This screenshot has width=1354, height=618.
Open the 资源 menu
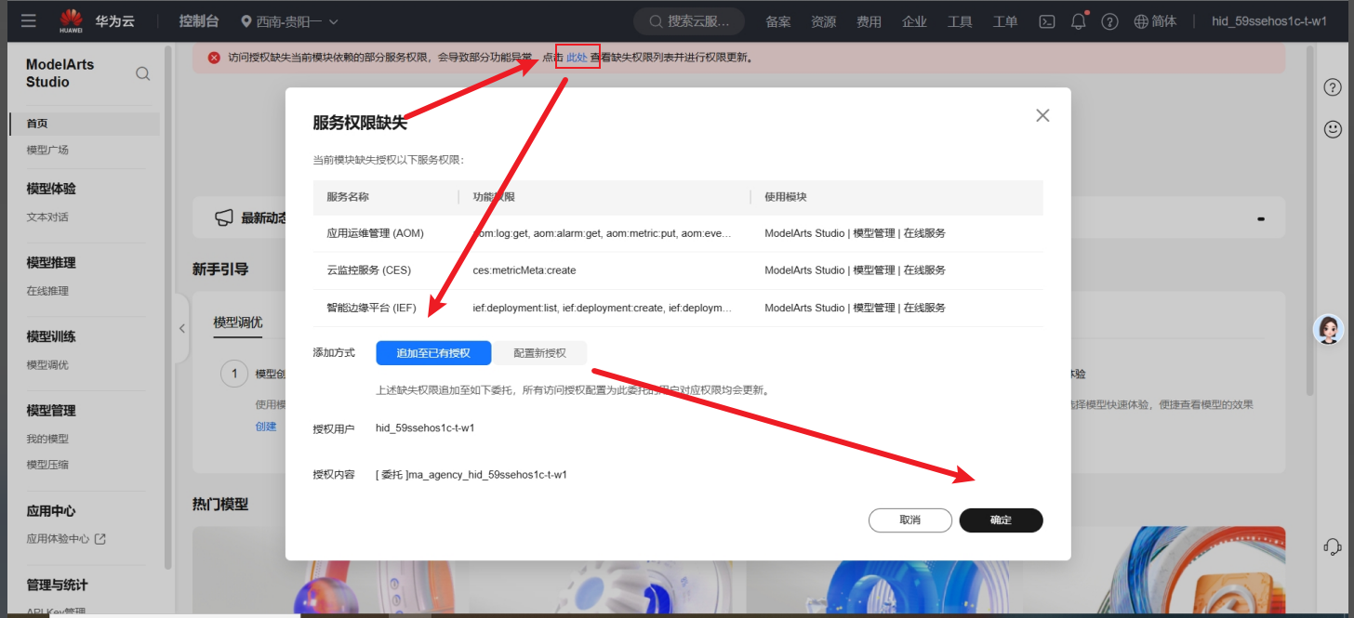pyautogui.click(x=823, y=21)
